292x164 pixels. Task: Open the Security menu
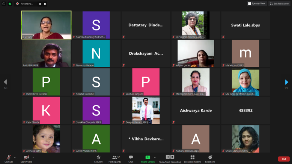tap(98, 159)
